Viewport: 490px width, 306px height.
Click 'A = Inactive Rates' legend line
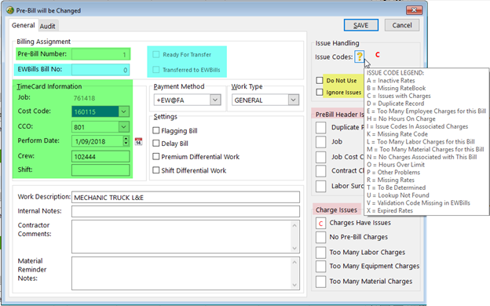(391, 81)
